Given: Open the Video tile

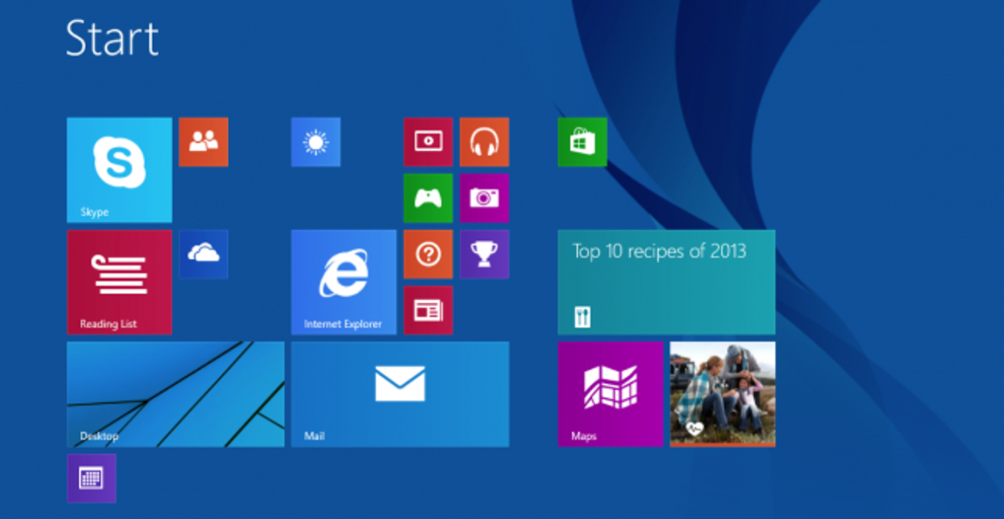Looking at the screenshot, I should 428,142.
